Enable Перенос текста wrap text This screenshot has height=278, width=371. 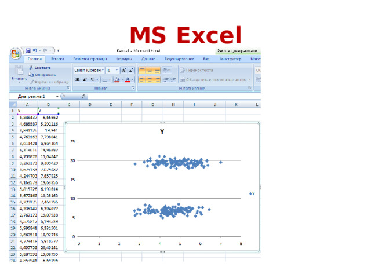197,70
